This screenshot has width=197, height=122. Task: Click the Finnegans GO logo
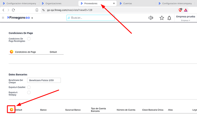[19, 18]
